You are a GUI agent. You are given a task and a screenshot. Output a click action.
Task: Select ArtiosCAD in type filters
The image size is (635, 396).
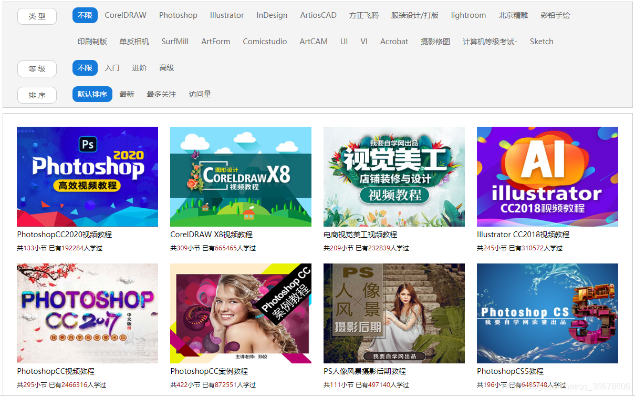coord(318,15)
